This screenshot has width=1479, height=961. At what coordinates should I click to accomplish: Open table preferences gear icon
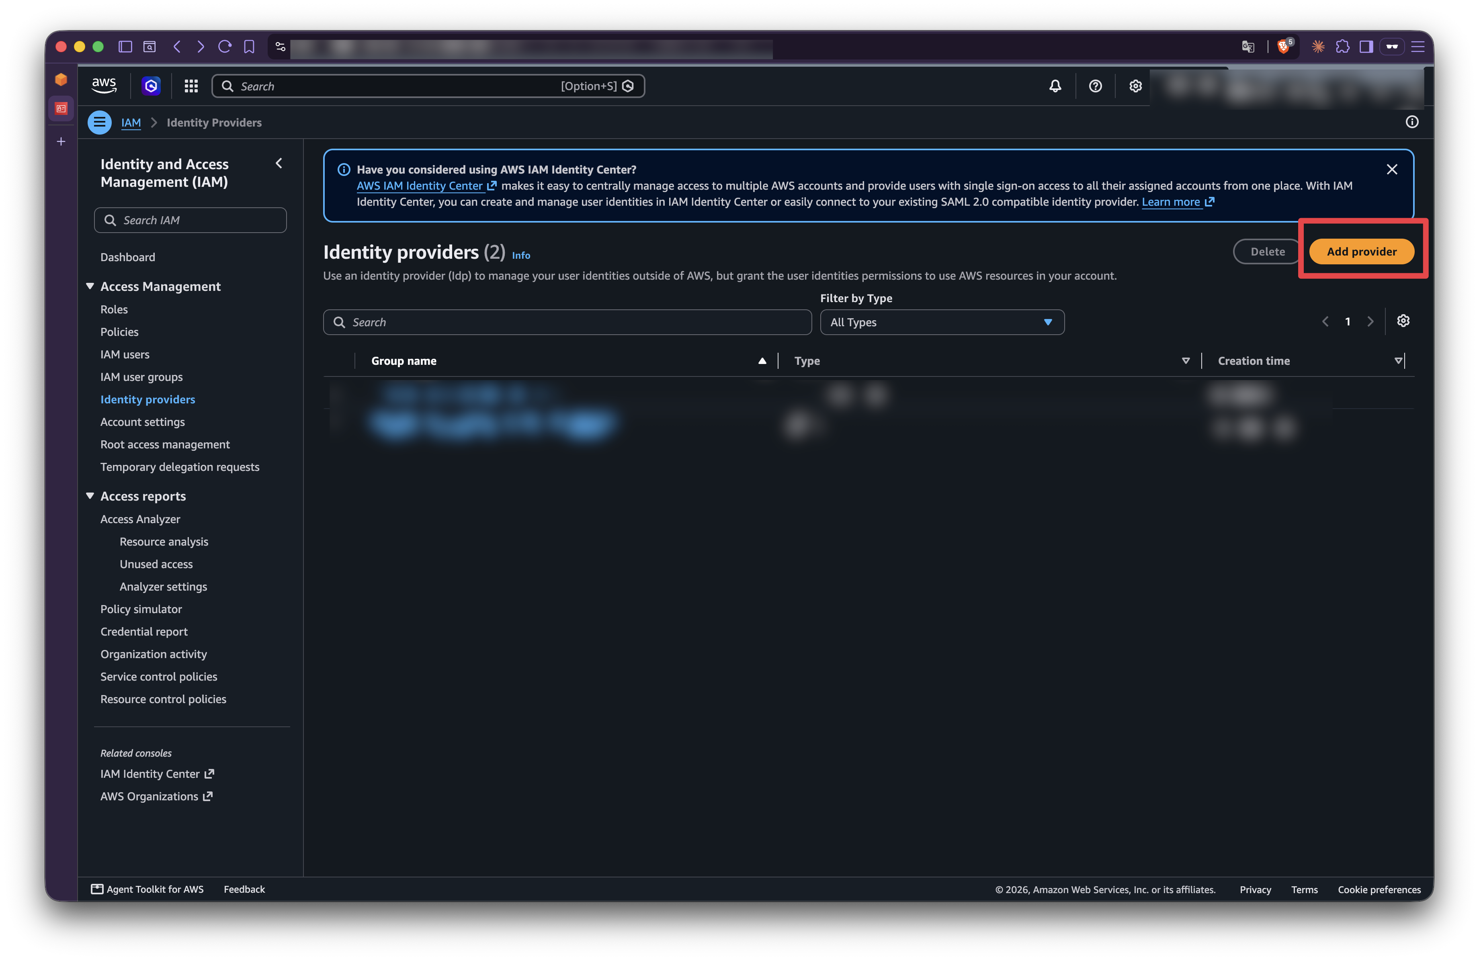pyautogui.click(x=1403, y=321)
